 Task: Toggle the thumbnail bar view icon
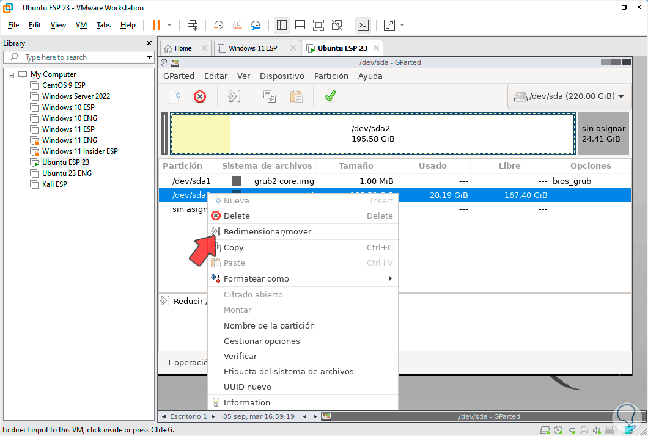[x=300, y=25]
